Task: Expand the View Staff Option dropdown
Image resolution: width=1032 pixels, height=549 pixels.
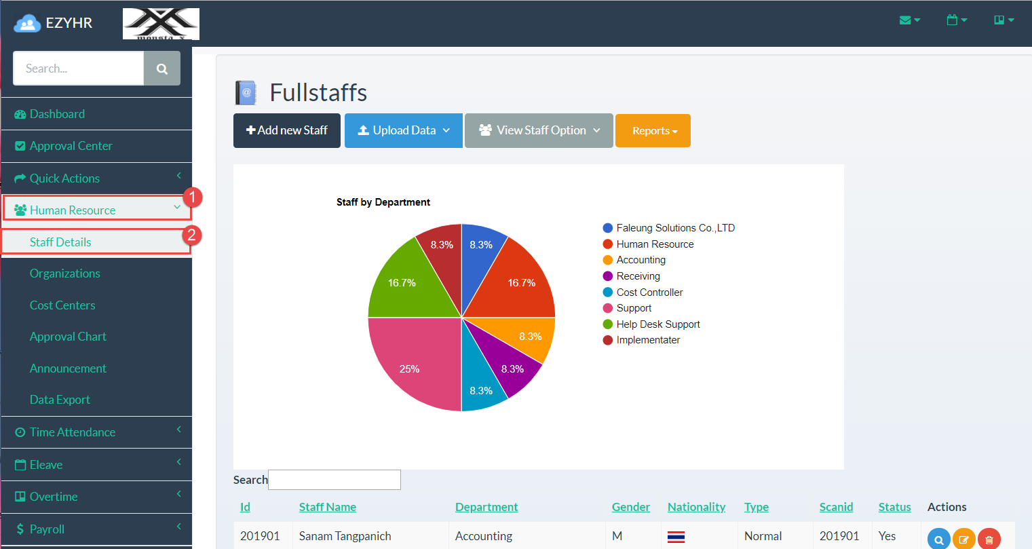Action: pos(538,130)
